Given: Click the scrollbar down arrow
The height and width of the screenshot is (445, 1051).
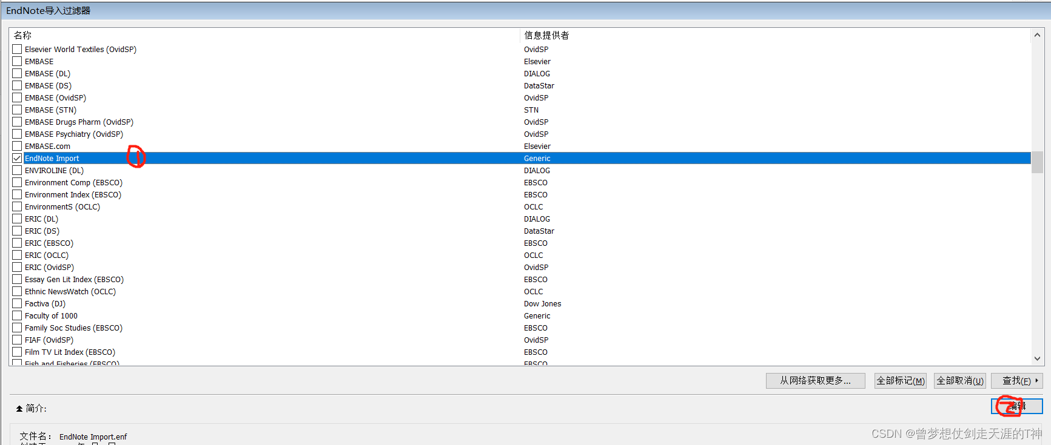Looking at the screenshot, I should pyautogui.click(x=1037, y=358).
